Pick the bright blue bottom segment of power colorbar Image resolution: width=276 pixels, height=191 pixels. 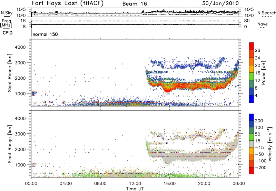252,99
